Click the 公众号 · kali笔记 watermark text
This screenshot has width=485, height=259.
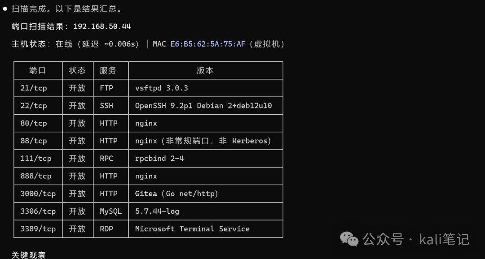pos(416,239)
